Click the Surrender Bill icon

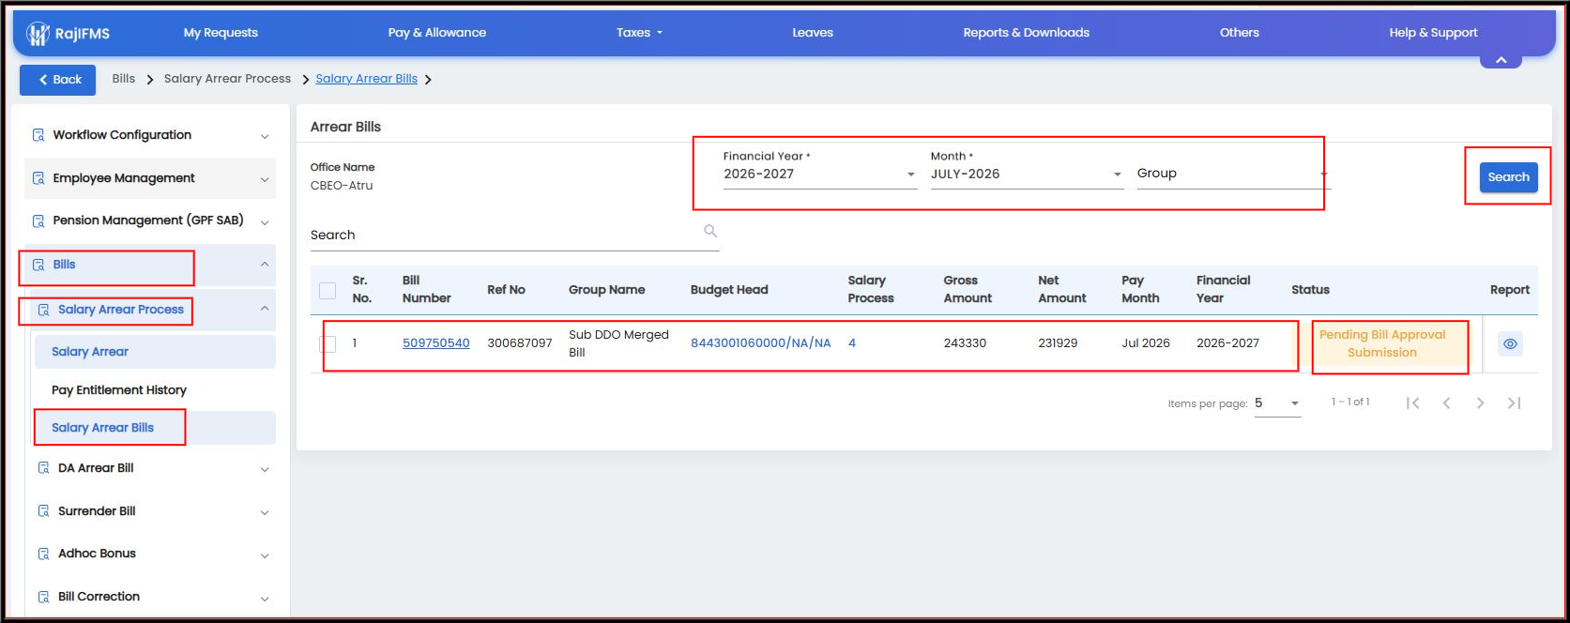click(x=43, y=511)
